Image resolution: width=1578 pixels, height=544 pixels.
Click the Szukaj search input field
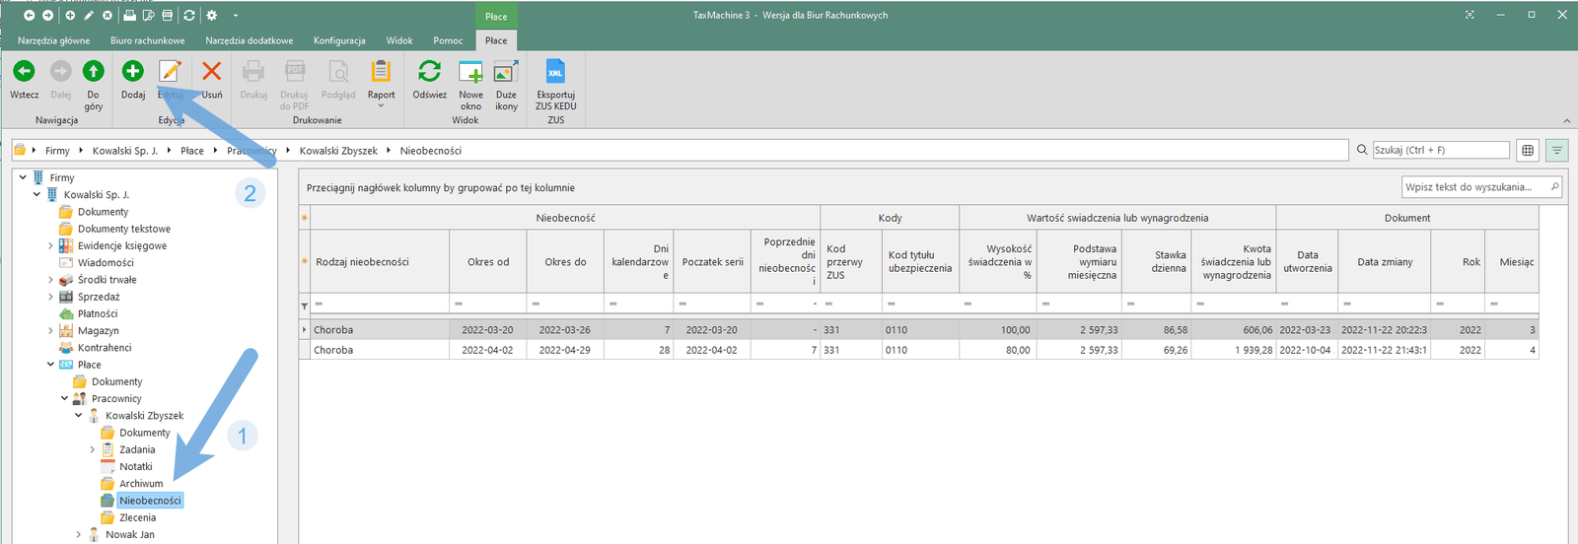(x=1440, y=150)
